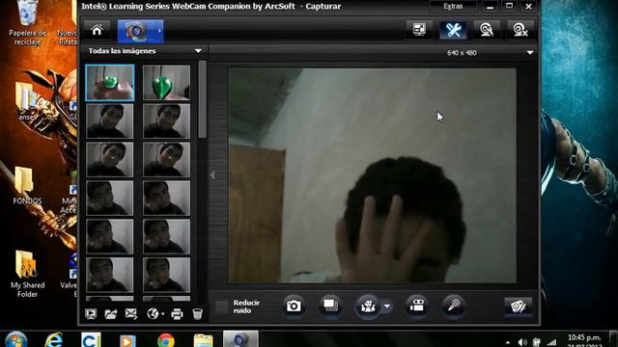
Task: Open the 640 x 480 resolution dropdown
Action: 530,52
